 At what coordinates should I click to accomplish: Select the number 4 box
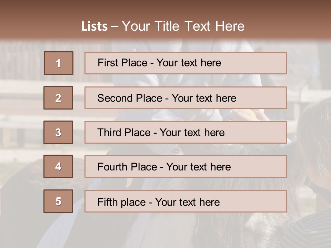pyautogui.click(x=58, y=166)
